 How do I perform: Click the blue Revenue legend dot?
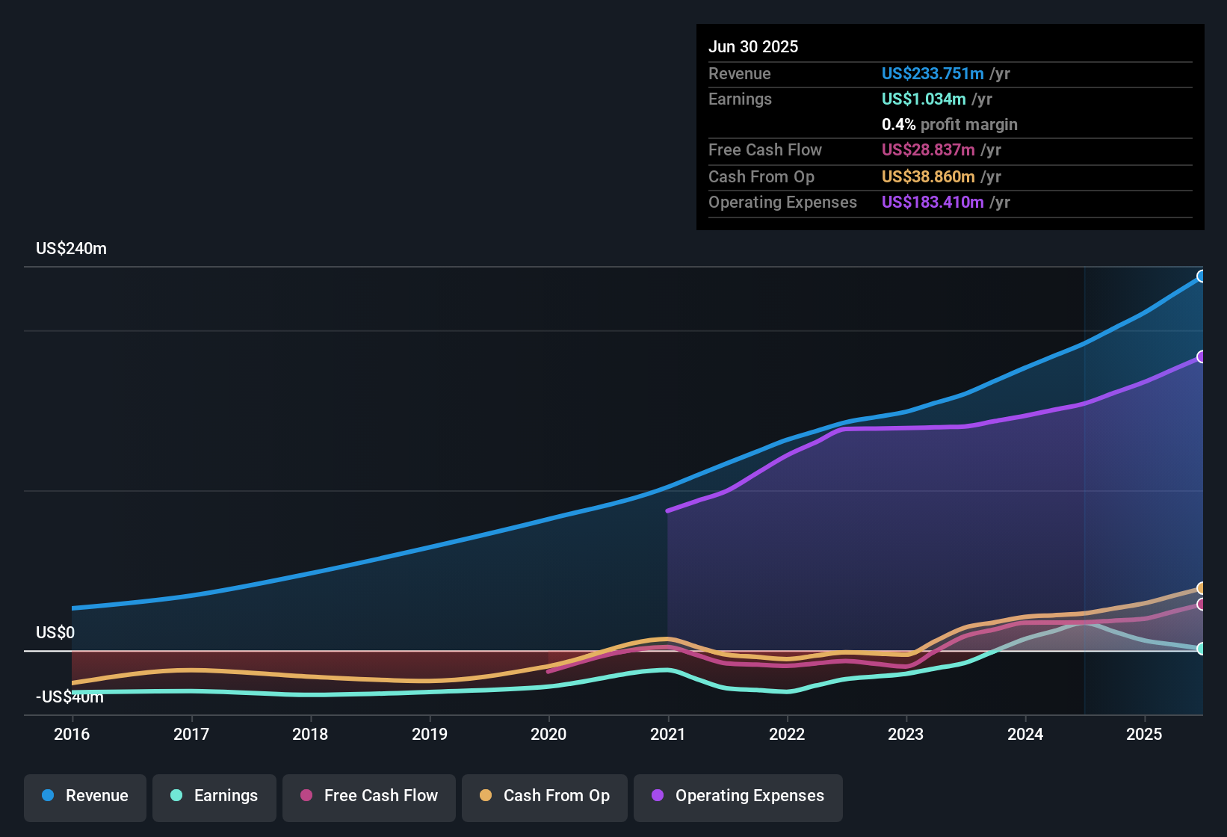click(47, 796)
